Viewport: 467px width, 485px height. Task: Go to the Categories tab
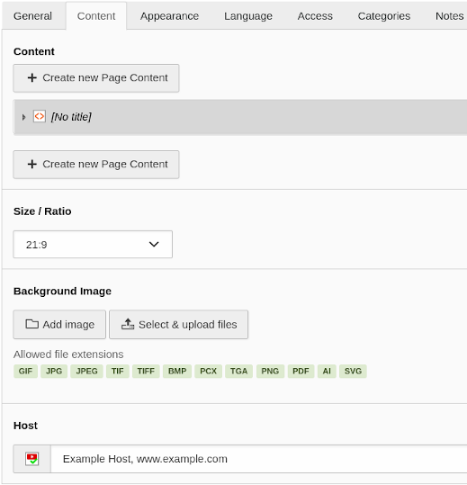(384, 16)
